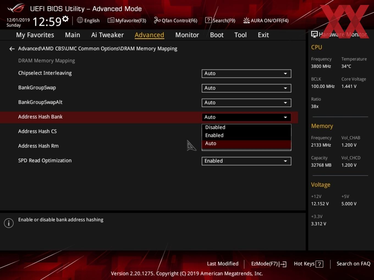
Task: Open the Tool tab
Action: coord(240,35)
